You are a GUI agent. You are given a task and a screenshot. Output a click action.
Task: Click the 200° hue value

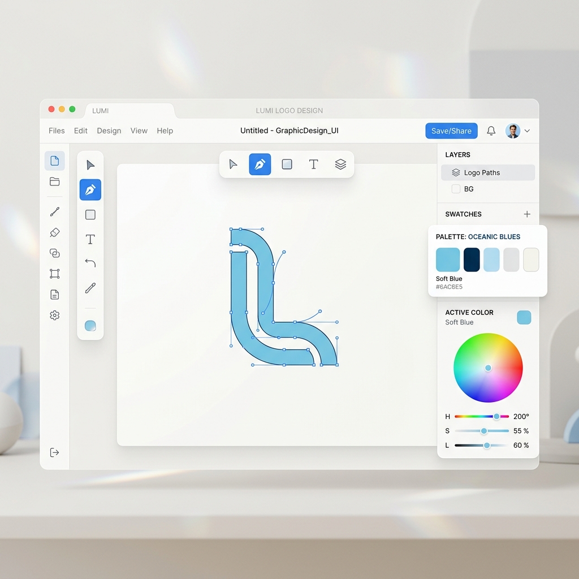(521, 417)
